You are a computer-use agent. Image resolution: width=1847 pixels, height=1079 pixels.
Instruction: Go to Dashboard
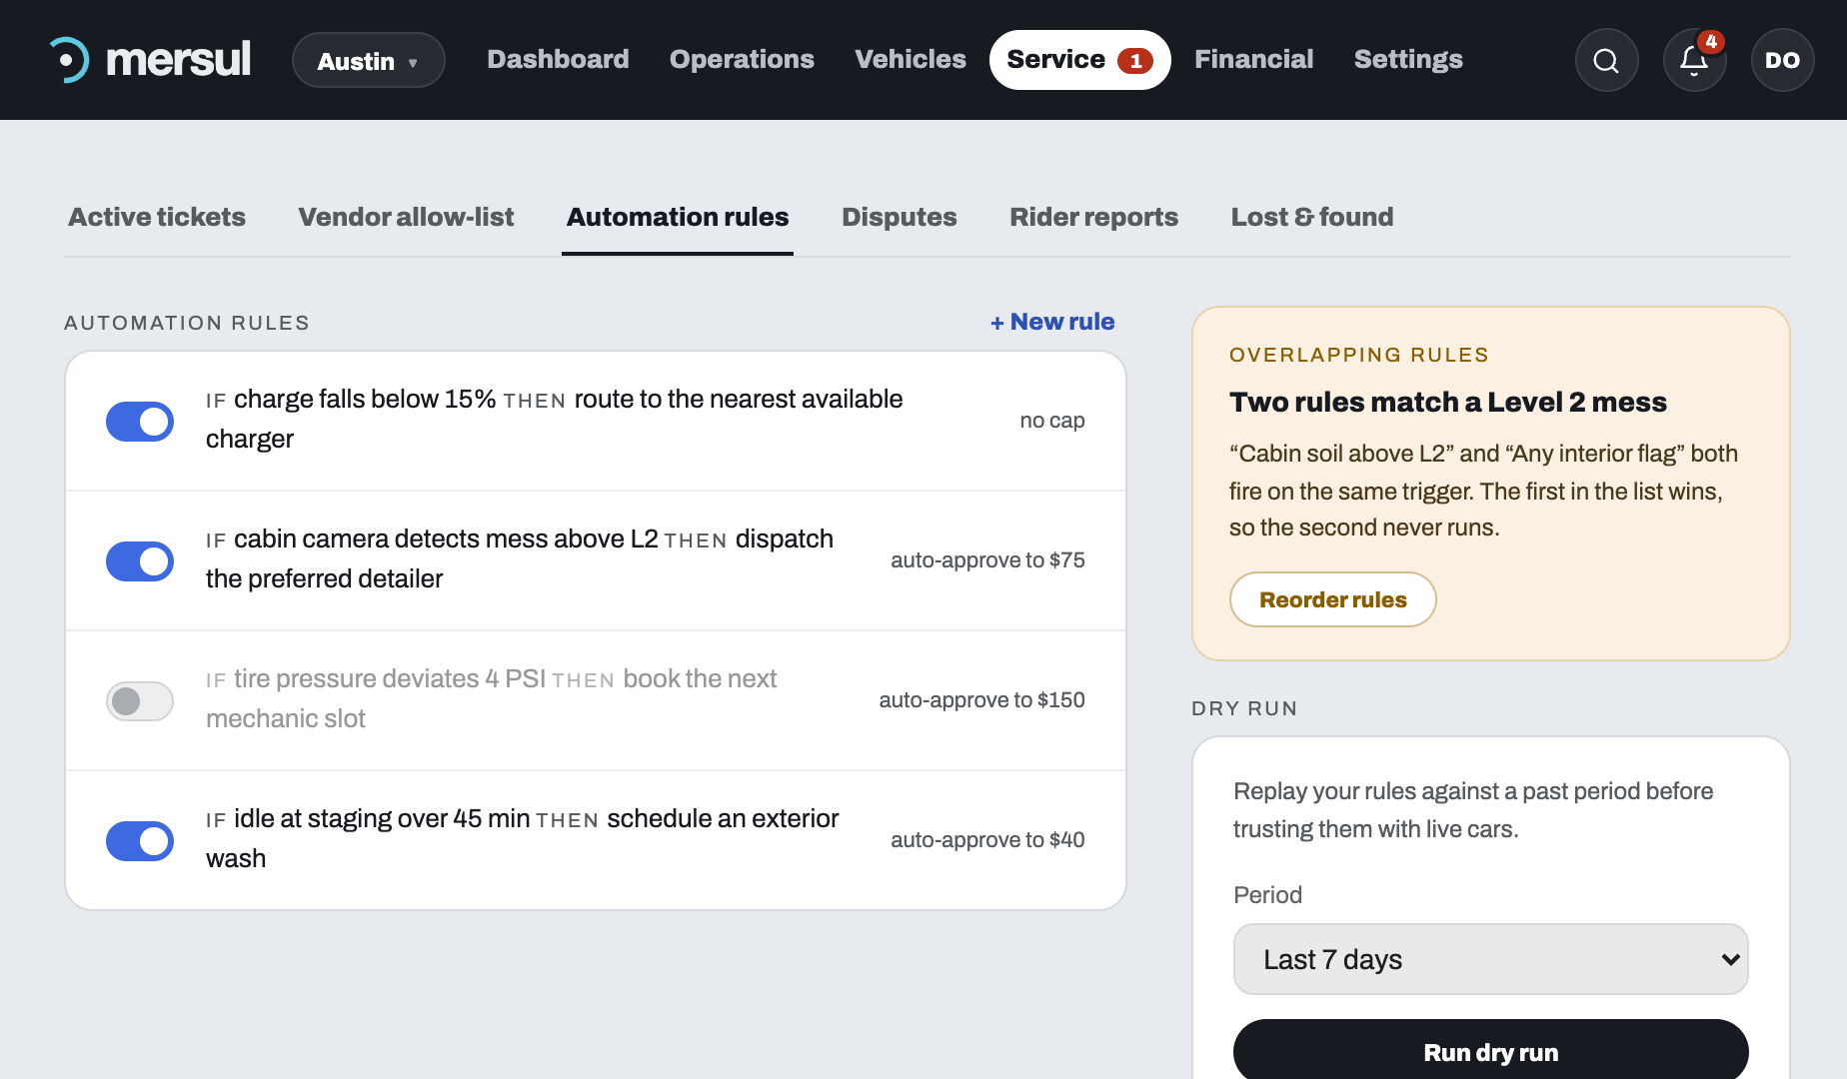click(558, 59)
